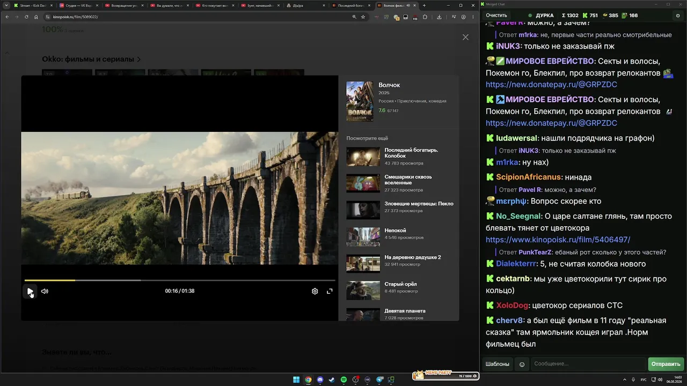This screenshot has width=687, height=386.
Task: Open the chat emoji picker
Action: [x=522, y=365]
